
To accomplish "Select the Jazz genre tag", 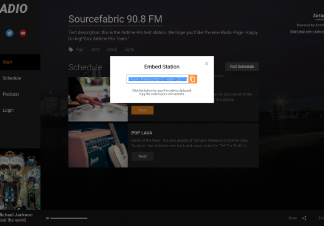I will (x=95, y=49).
